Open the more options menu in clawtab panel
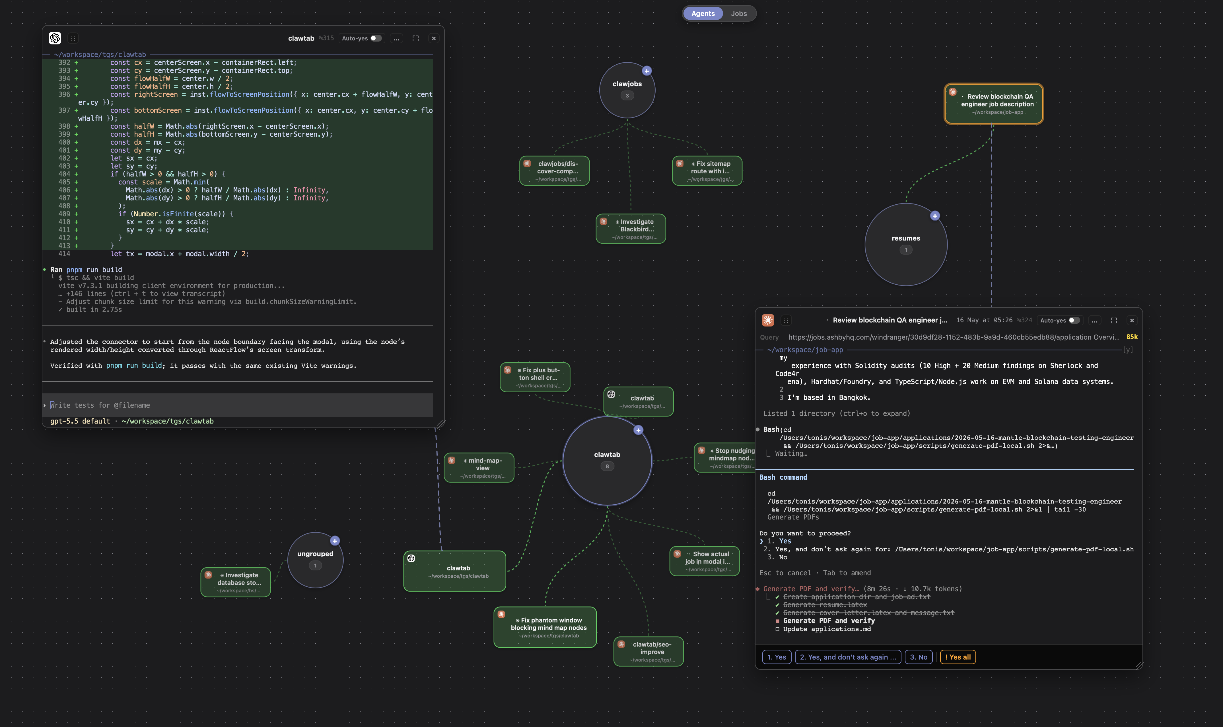Image resolution: width=1223 pixels, height=727 pixels. pyautogui.click(x=396, y=38)
